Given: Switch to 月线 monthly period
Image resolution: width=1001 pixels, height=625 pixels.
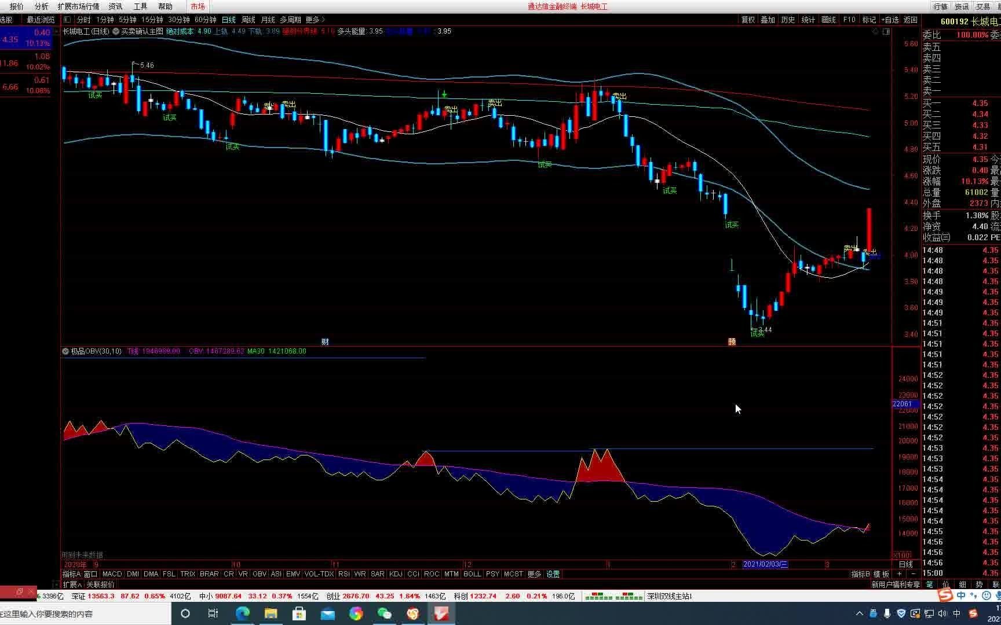Looking at the screenshot, I should 268,20.
